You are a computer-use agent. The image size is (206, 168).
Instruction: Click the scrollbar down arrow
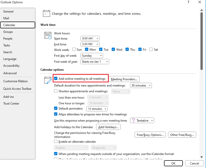click(x=201, y=157)
